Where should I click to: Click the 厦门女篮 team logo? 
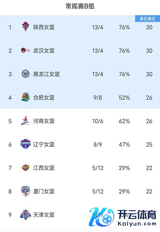25,191
